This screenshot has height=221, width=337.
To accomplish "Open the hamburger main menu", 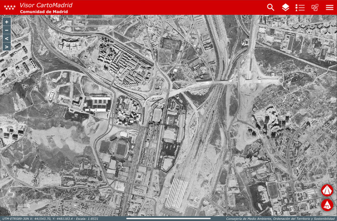I will click(x=329, y=7).
